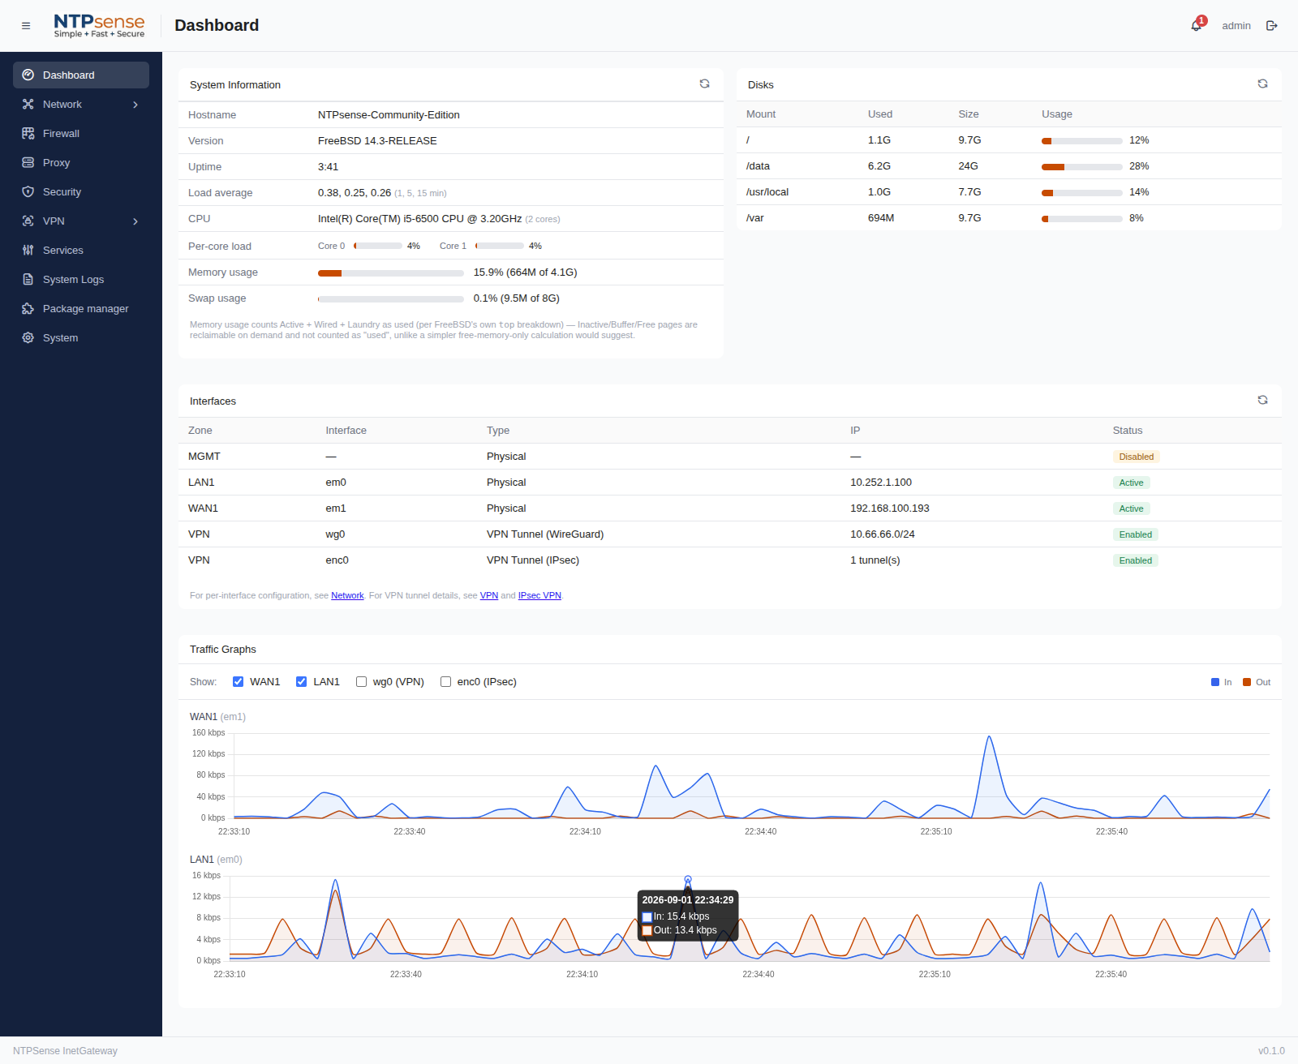Viewport: 1298px width, 1064px height.
Task: Uncheck the WAN1 traffic graph checkbox
Action: coord(238,681)
